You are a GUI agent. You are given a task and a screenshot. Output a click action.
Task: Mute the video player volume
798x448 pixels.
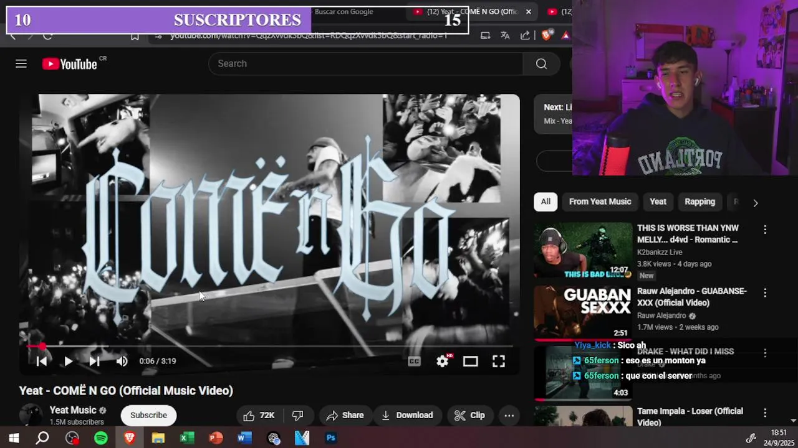tap(122, 361)
